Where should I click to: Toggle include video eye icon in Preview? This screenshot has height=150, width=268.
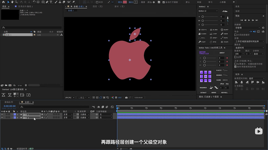[251, 31]
